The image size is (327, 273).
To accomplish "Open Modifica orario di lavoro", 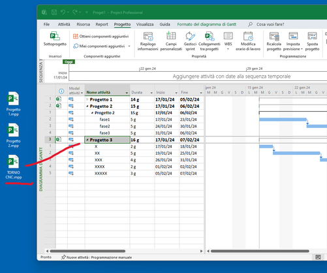I will (x=248, y=41).
